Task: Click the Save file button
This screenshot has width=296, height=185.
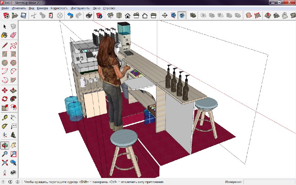Action: tap(23, 16)
